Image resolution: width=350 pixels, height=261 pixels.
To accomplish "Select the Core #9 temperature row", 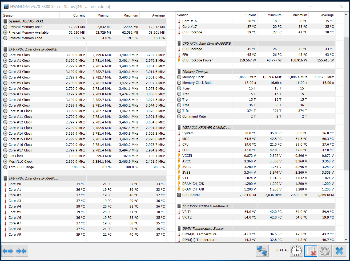I will click(84, 234).
